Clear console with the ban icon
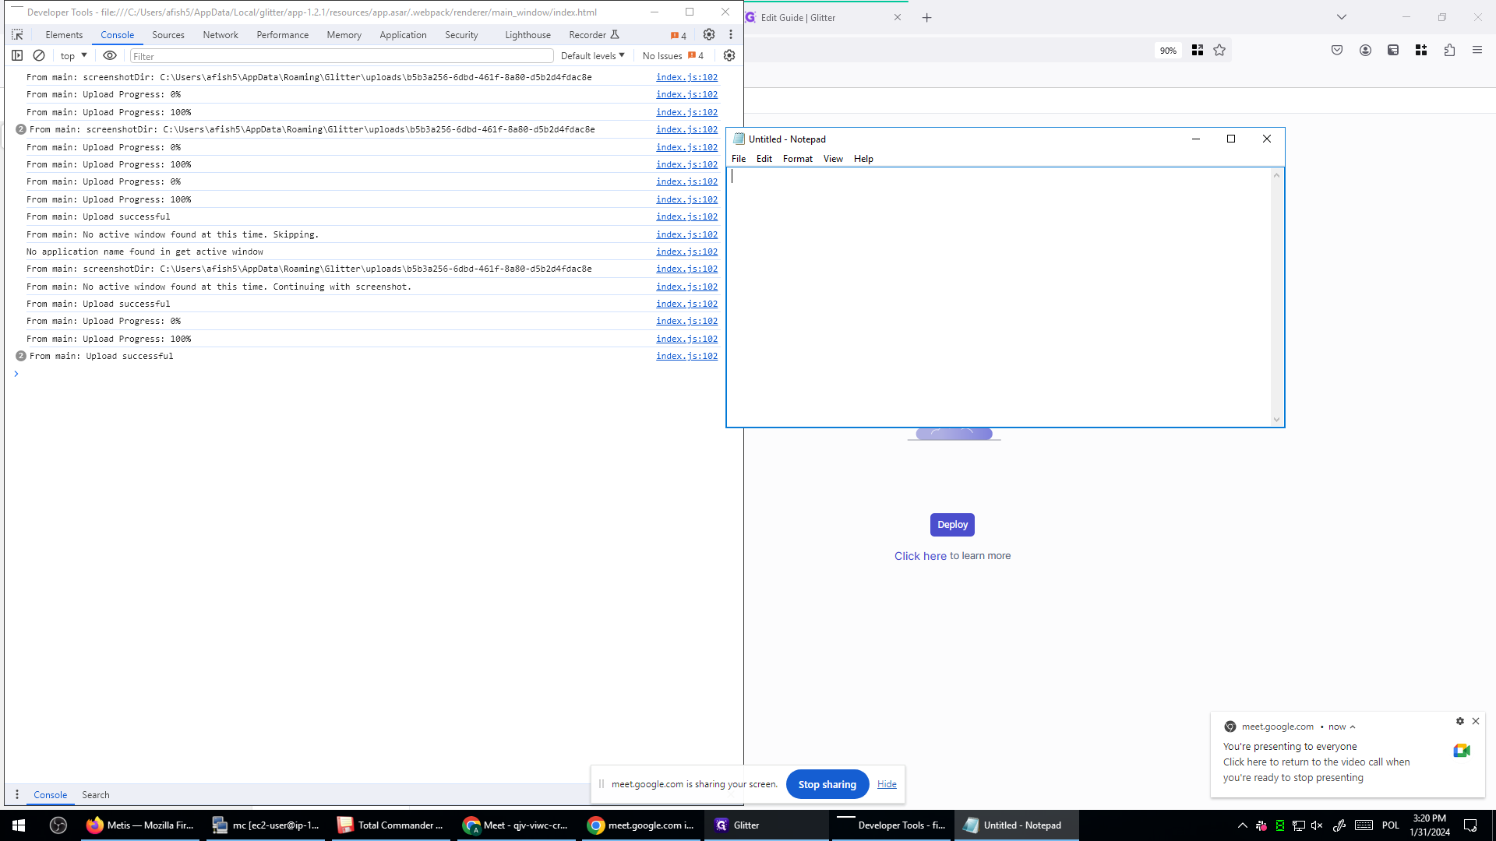Viewport: 1496px width, 841px height. (39, 56)
